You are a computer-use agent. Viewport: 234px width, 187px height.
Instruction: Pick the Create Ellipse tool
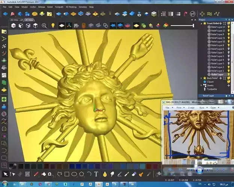pyautogui.click(x=74, y=174)
